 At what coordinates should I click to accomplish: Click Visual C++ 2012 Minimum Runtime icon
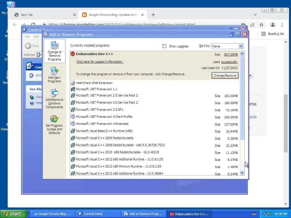[x=73, y=166]
